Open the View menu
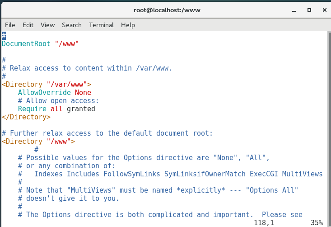331x227 pixels. [47, 25]
